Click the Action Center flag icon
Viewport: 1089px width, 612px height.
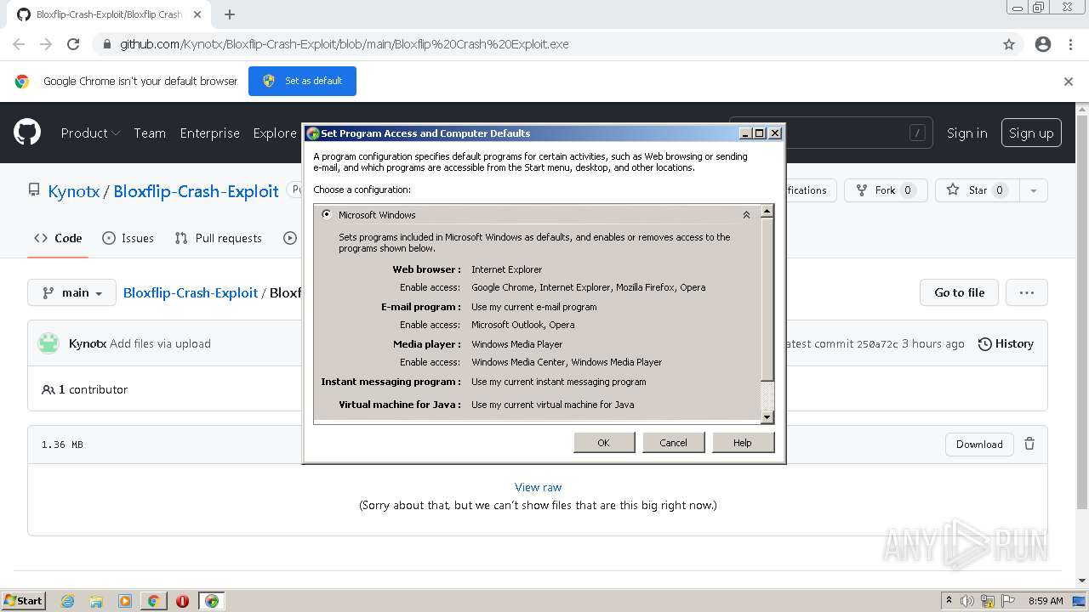tap(1008, 601)
